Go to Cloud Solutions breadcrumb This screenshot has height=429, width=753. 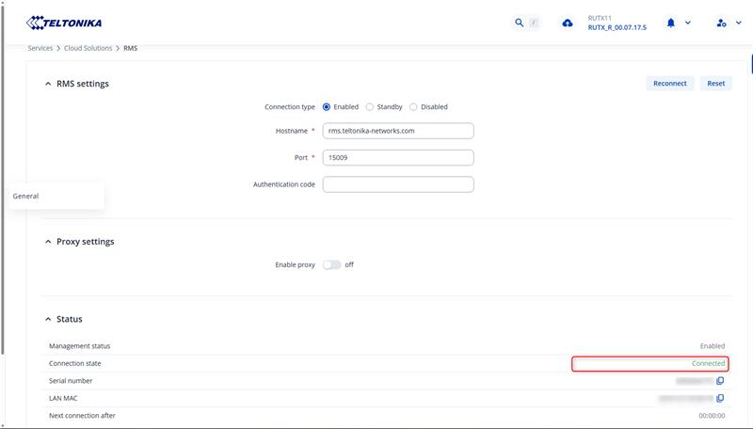pos(88,48)
